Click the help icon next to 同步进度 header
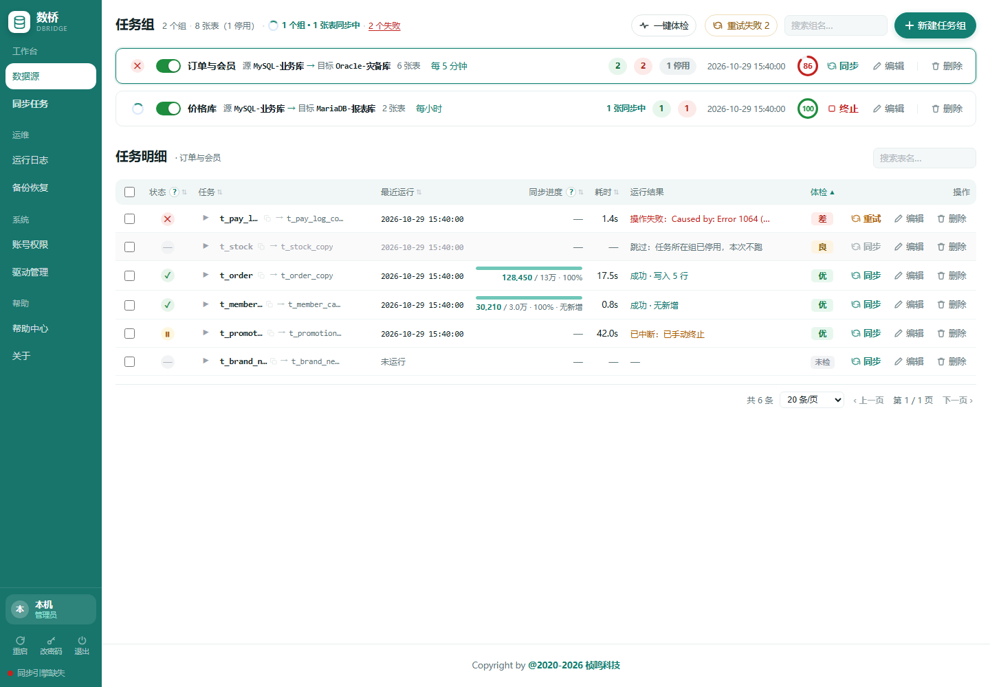This screenshot has height=687, width=990. point(571,192)
